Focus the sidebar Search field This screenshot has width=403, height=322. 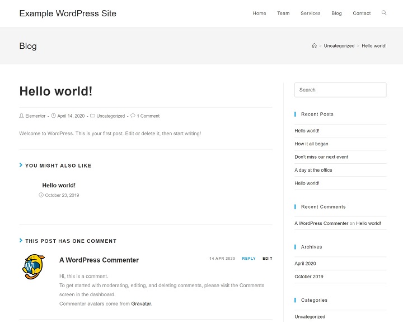340,90
